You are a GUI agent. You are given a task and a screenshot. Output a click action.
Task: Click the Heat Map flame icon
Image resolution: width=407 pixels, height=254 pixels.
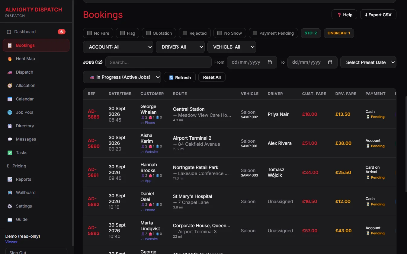point(10,59)
